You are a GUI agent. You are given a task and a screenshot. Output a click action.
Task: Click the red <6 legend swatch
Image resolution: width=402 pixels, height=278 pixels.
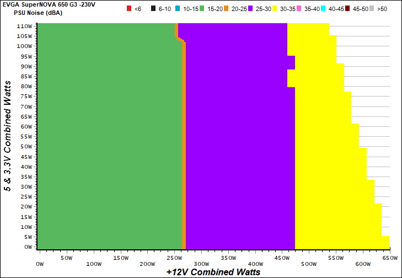point(130,9)
